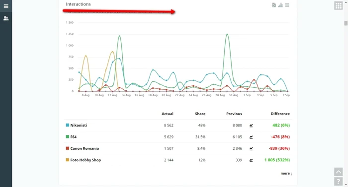Click the scroll-to-top arrow button
The image size is (348, 187).
[x=338, y=172]
